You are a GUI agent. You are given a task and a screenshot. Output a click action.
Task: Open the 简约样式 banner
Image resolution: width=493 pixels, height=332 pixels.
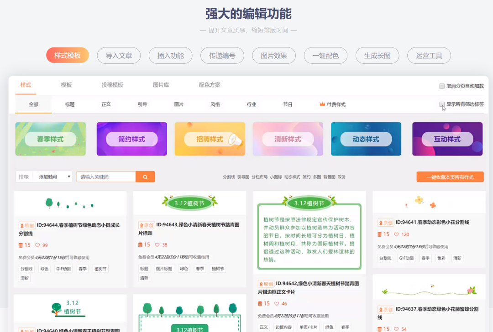click(132, 139)
